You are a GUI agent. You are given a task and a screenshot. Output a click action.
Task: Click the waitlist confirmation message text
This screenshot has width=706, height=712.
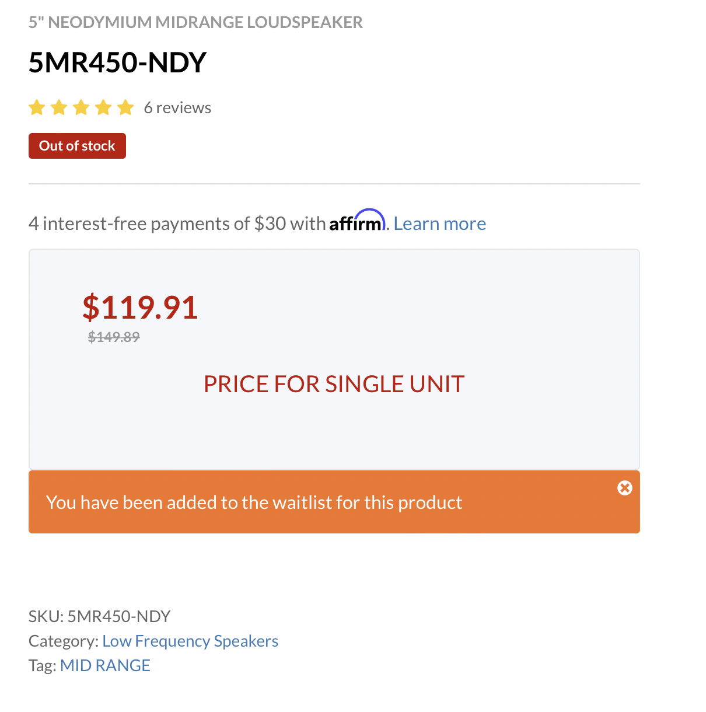coord(254,502)
